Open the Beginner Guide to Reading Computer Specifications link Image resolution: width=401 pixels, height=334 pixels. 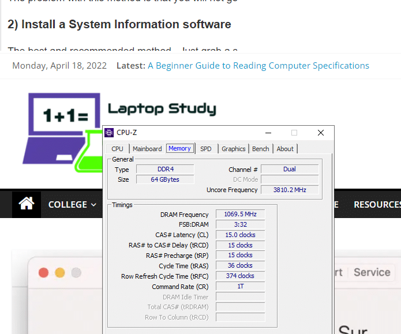(258, 66)
